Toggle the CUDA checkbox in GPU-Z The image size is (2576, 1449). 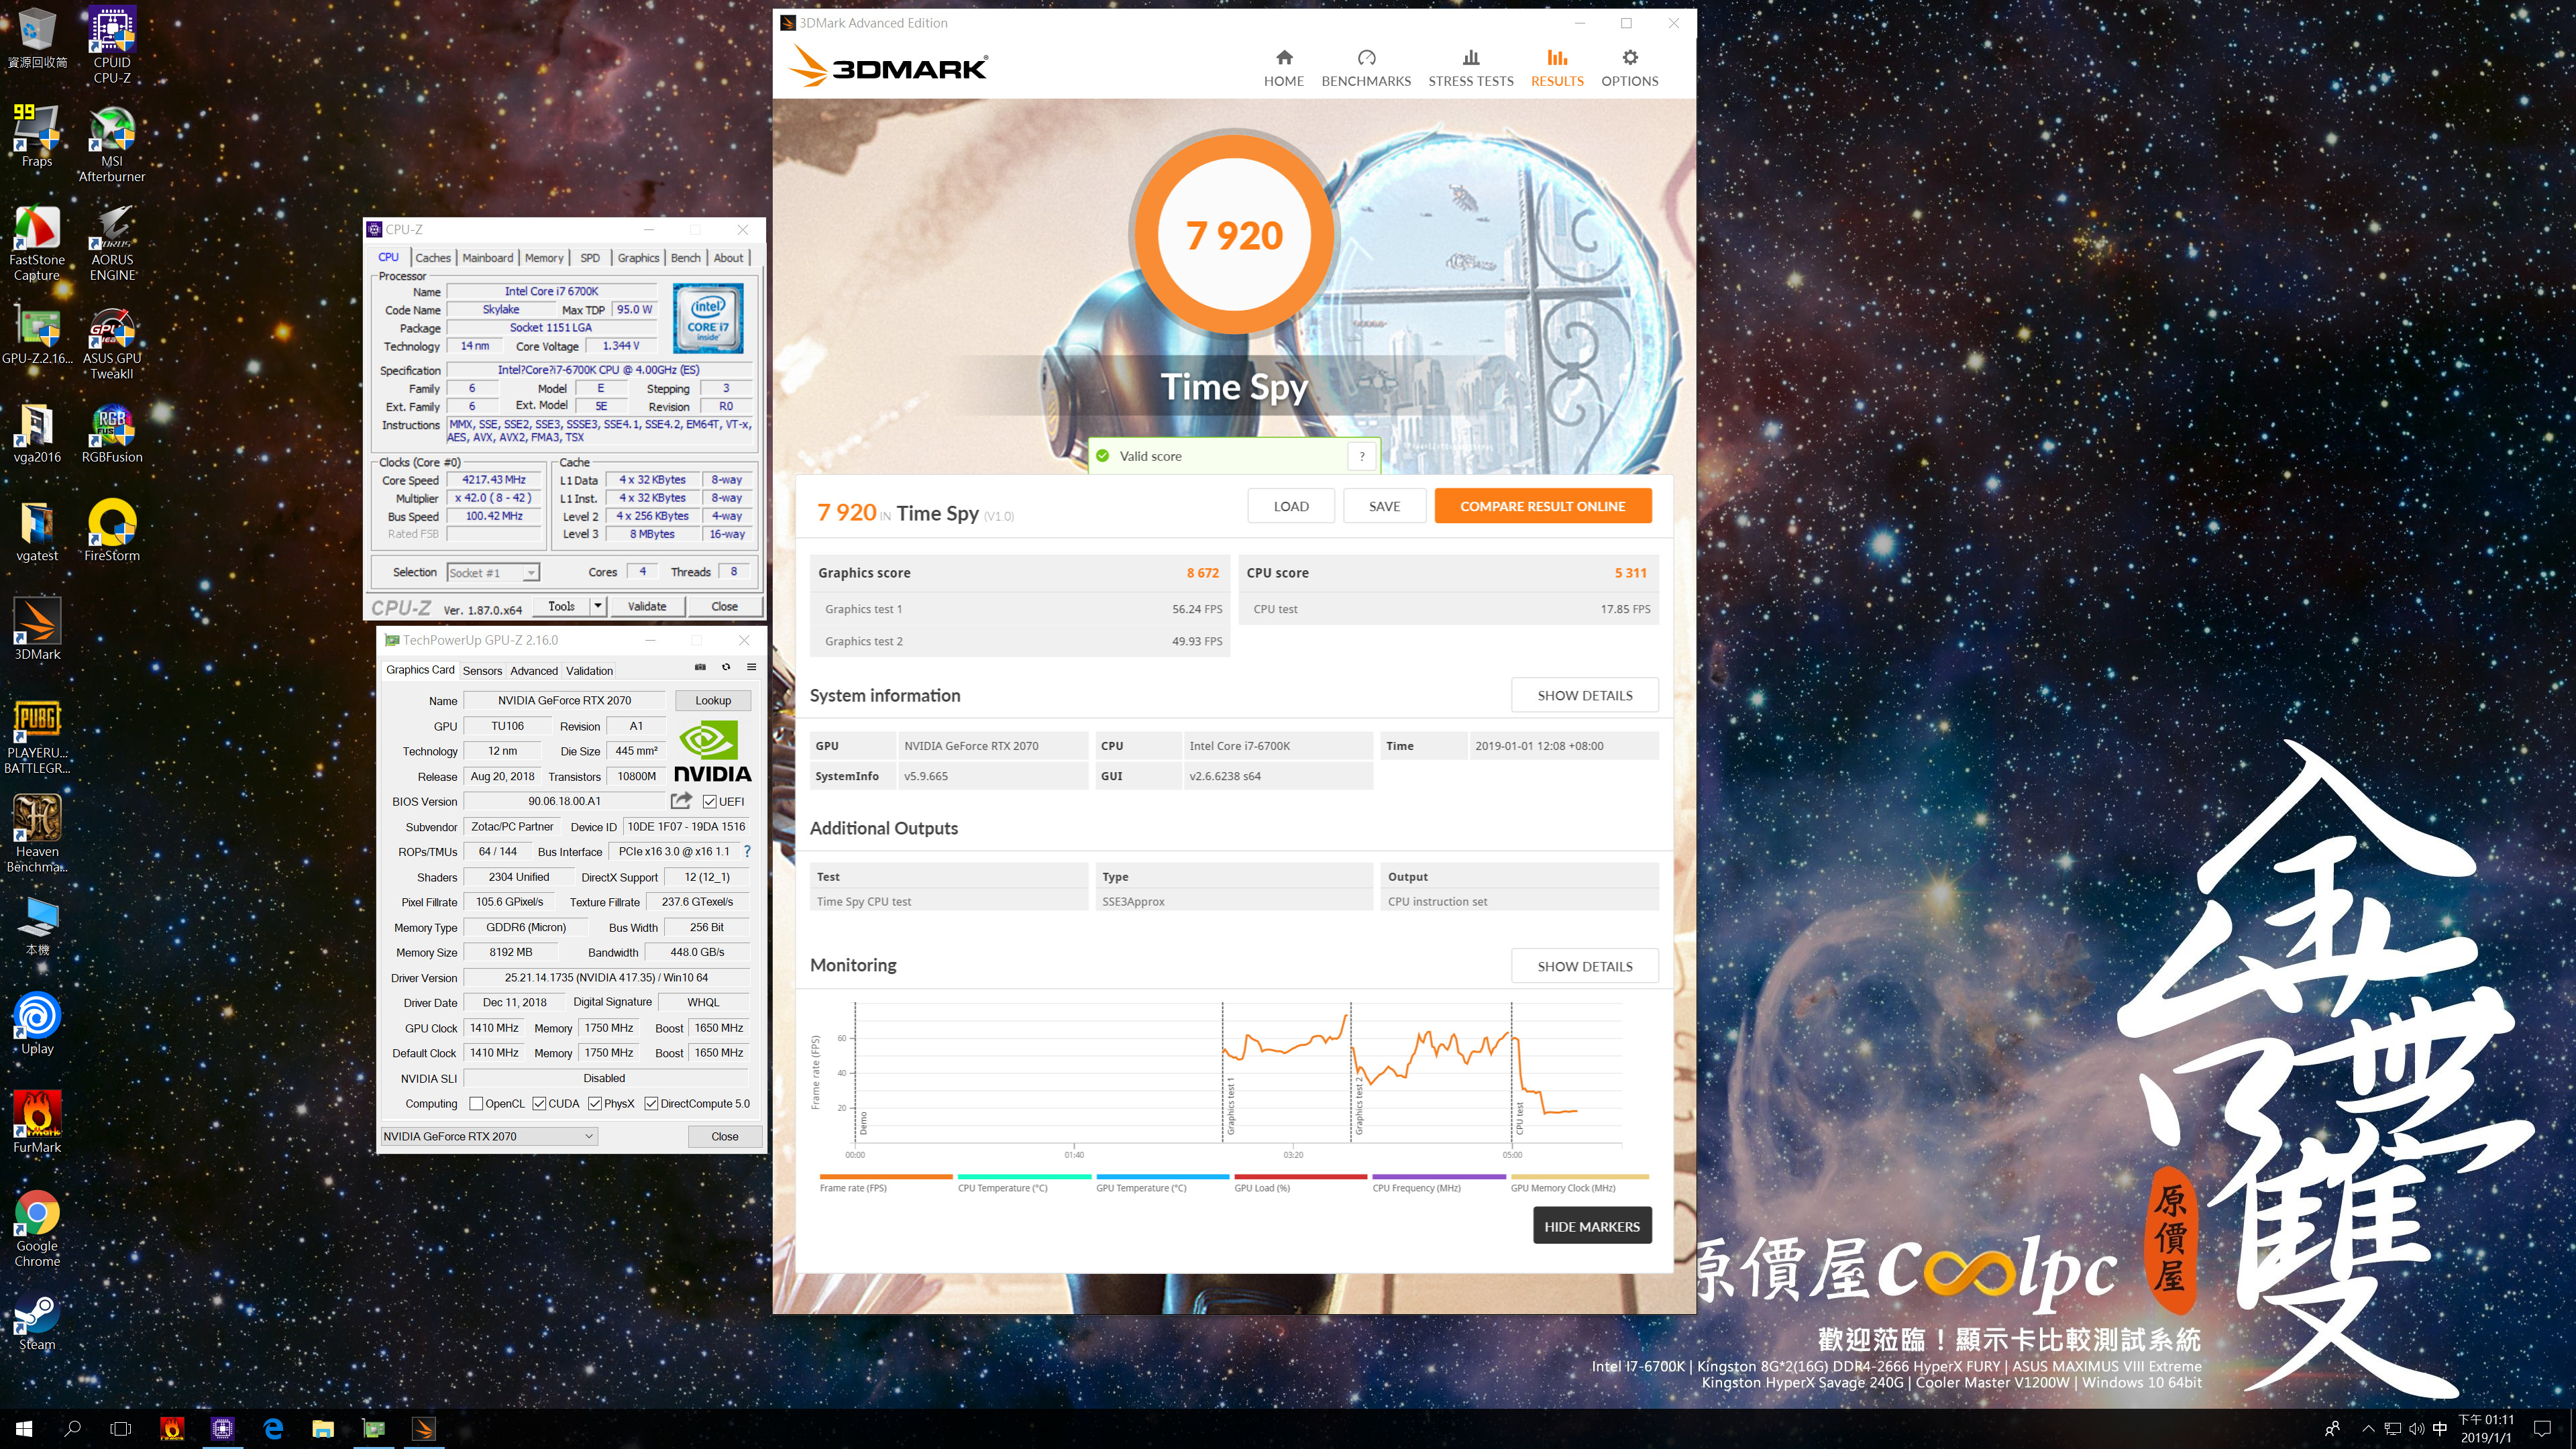[539, 1104]
